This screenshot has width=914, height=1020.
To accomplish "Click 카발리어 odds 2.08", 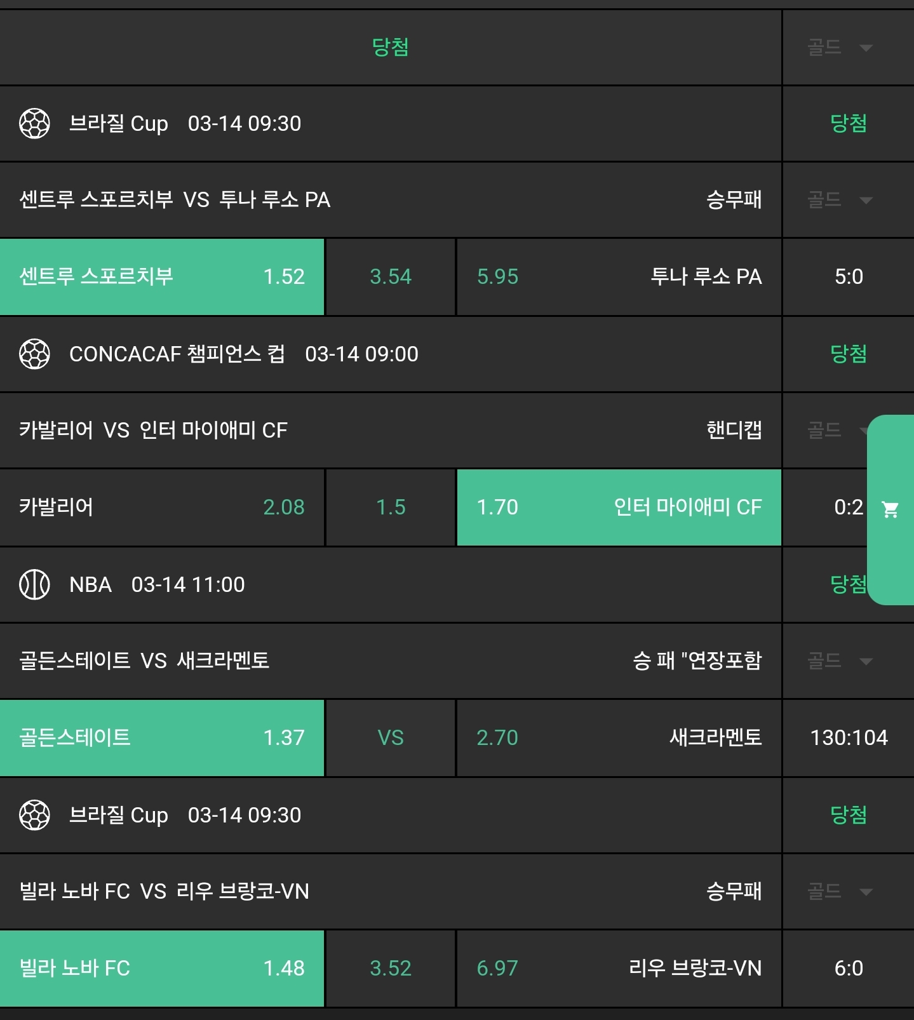I will [162, 507].
